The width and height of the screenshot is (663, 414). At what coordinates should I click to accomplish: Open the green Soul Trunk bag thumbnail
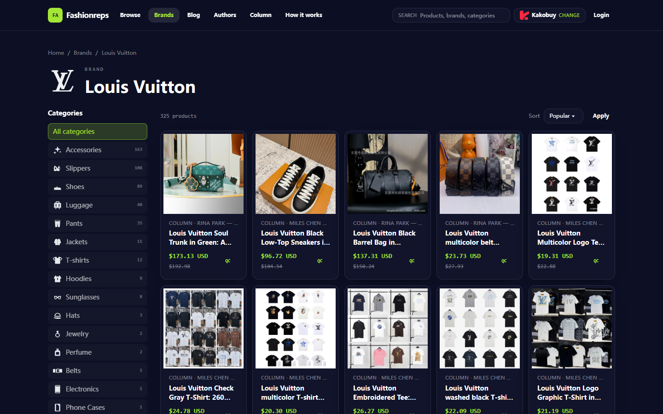pos(204,174)
